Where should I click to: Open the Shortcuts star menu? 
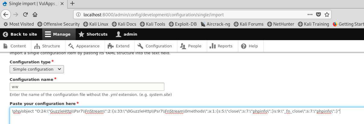point(93,34)
